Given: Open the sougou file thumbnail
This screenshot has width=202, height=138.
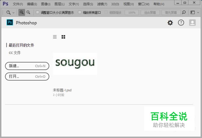Looking at the screenshot, I should pos(75,64).
